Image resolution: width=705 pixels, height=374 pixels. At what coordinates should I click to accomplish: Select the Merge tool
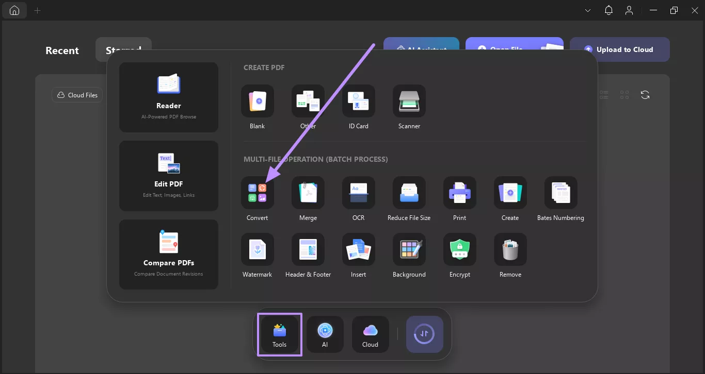308,198
